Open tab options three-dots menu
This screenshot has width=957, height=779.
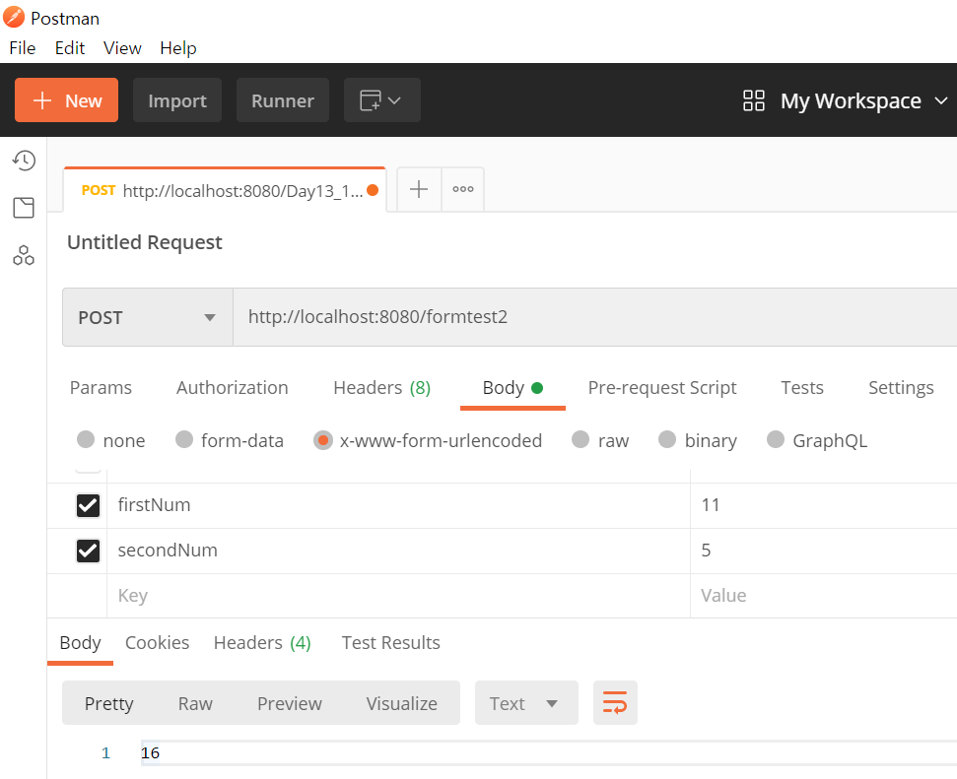pos(462,189)
